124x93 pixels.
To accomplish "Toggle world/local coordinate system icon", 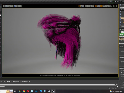I will pyautogui.click(x=86, y=6).
